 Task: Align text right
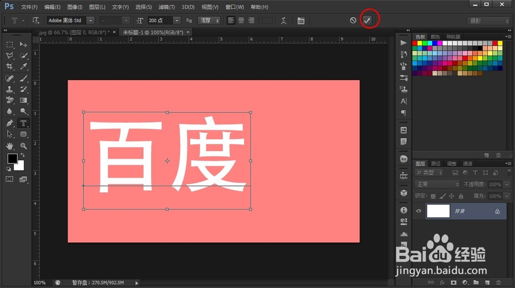point(251,21)
